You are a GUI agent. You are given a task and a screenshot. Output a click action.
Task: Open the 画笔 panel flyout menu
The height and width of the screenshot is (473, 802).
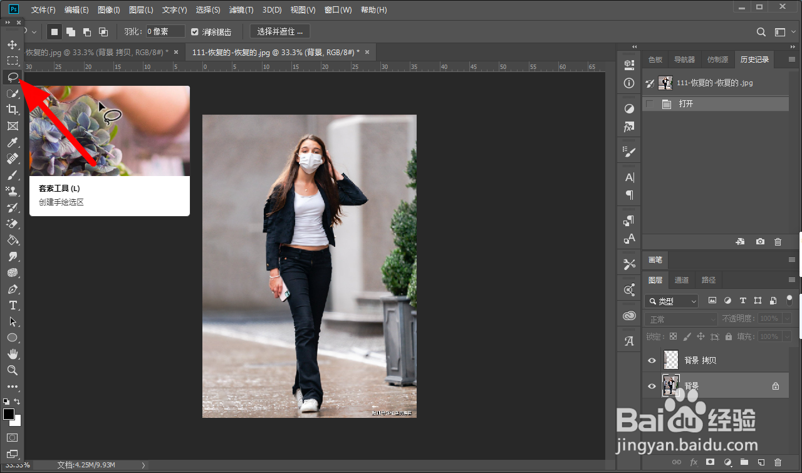click(791, 259)
